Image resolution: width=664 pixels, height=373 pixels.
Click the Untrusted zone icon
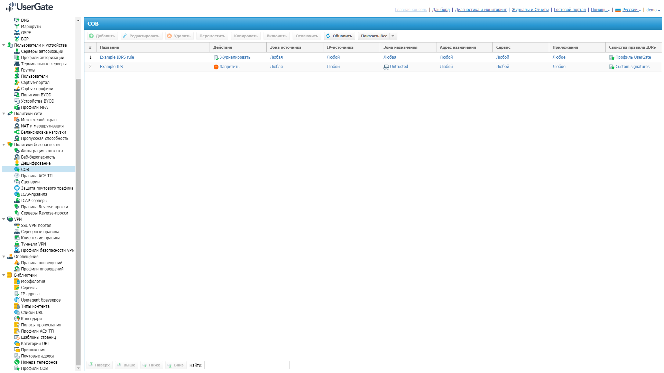tap(386, 67)
